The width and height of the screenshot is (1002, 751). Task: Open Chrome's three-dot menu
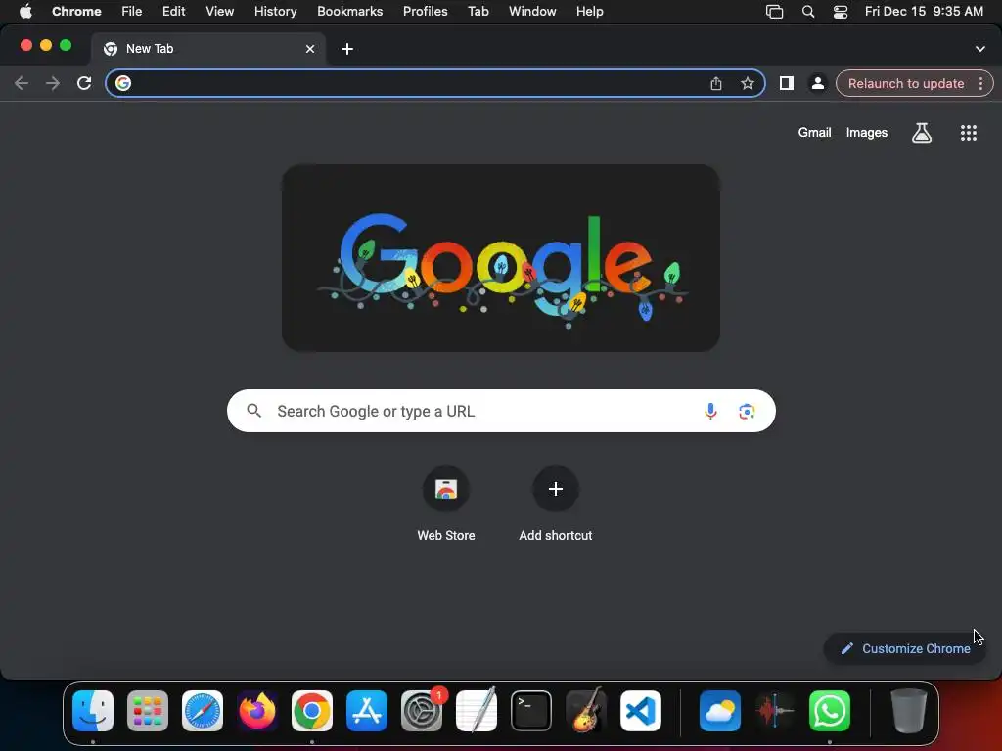point(980,84)
